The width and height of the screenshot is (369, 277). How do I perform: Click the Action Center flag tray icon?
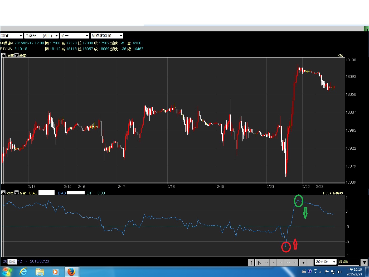[x=327, y=272]
